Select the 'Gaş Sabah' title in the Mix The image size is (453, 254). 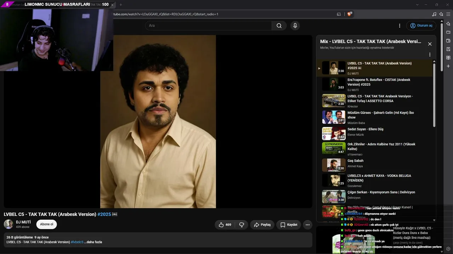click(x=355, y=161)
